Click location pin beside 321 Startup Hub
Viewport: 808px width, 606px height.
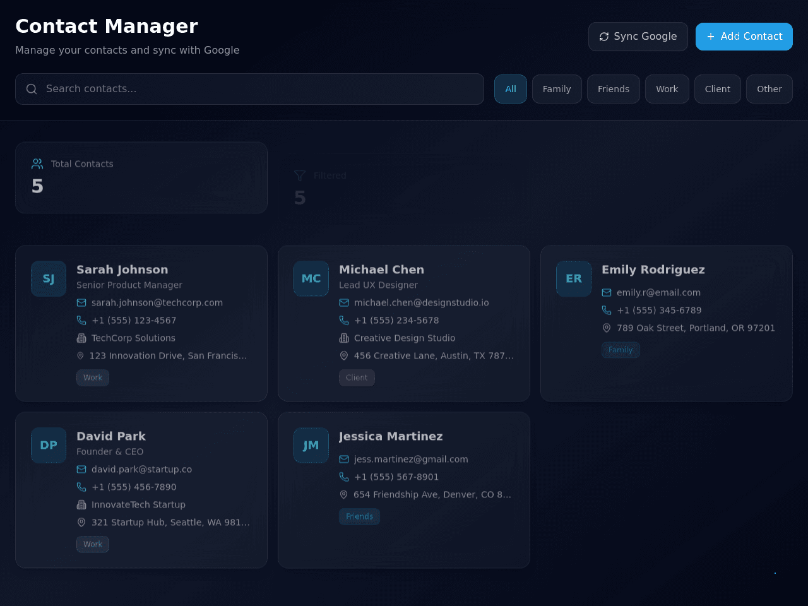[x=81, y=523]
